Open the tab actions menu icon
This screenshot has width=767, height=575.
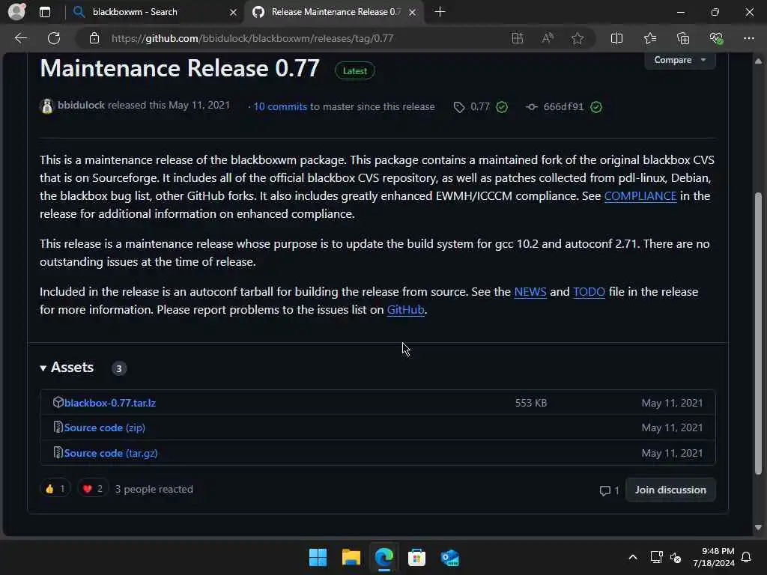tap(45, 12)
